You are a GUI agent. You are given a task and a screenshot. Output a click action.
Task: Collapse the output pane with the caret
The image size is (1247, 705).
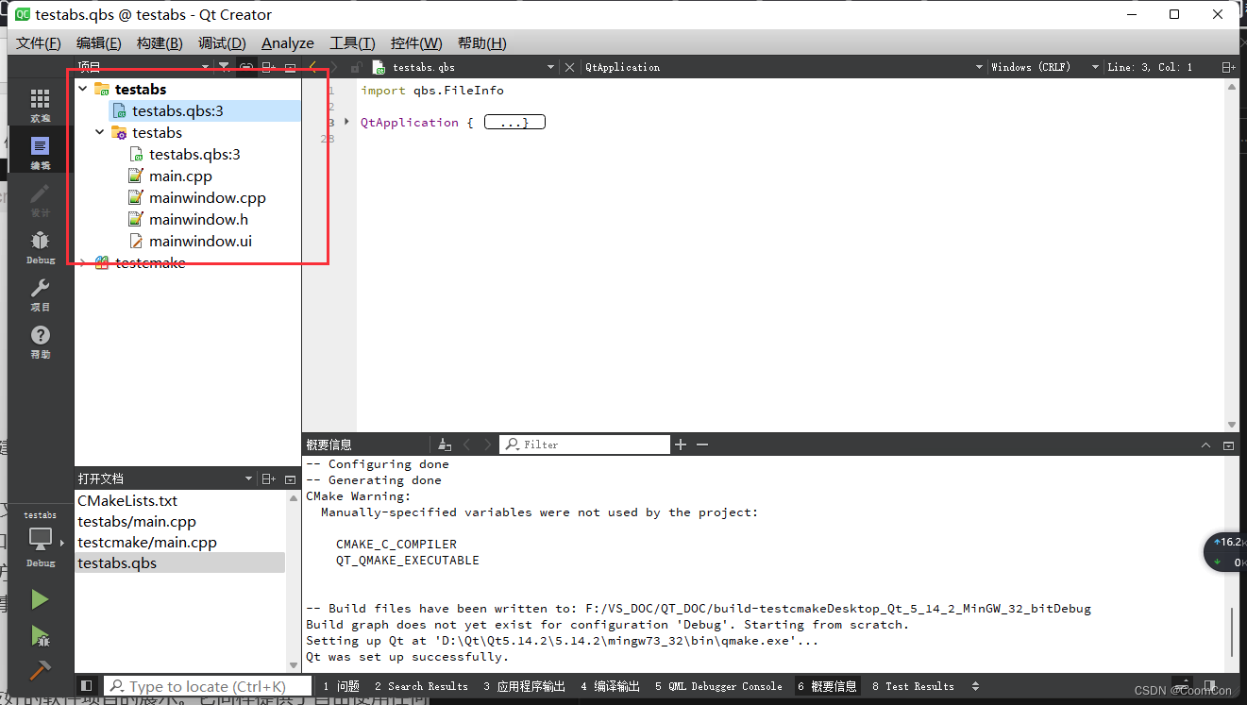[1205, 445]
